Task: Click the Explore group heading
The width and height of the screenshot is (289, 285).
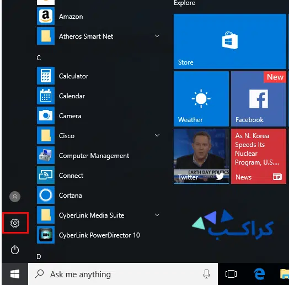Action: tap(185, 3)
